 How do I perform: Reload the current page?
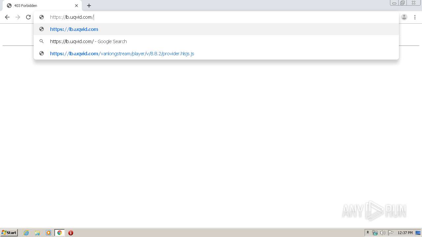point(28,17)
